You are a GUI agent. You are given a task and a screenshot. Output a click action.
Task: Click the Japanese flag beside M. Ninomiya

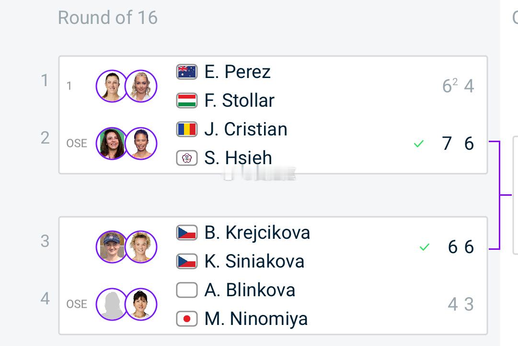(x=187, y=319)
